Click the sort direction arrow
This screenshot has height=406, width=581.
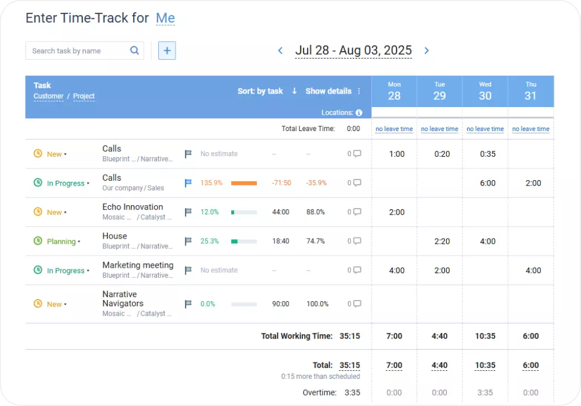294,91
